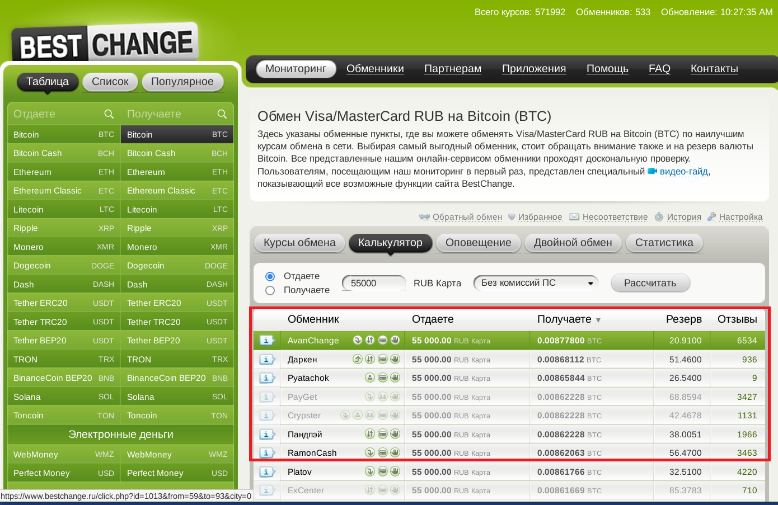
Task: Select Tether TRC20 in the Отдаете column
Action: (64, 322)
